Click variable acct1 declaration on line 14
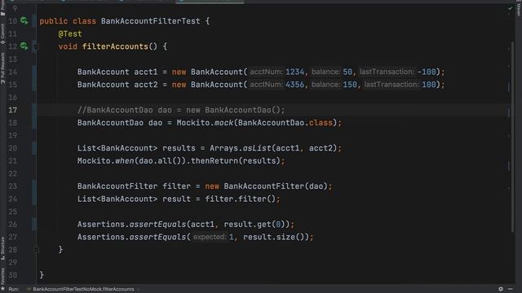 pos(146,72)
